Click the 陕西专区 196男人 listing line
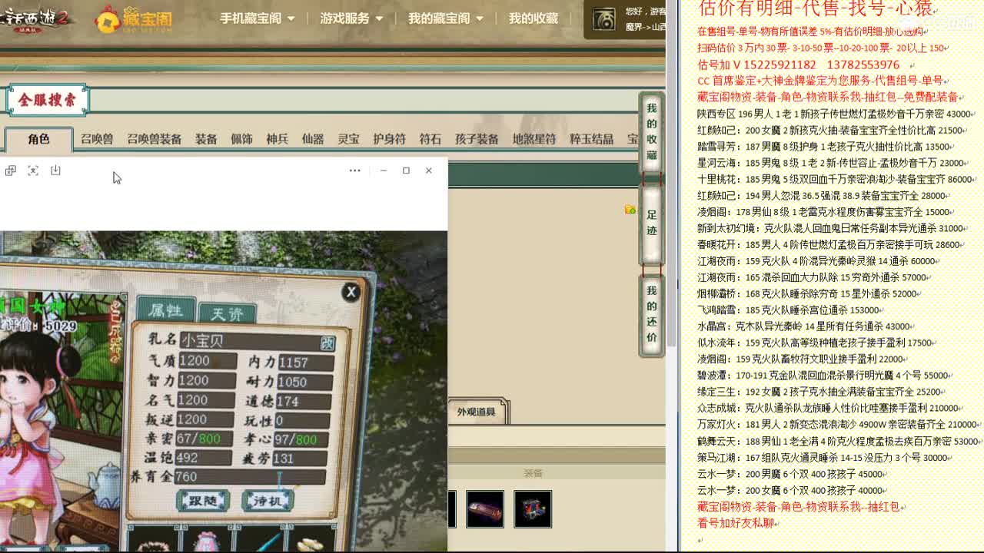Viewport: 984px width, 553px height. 836,114
